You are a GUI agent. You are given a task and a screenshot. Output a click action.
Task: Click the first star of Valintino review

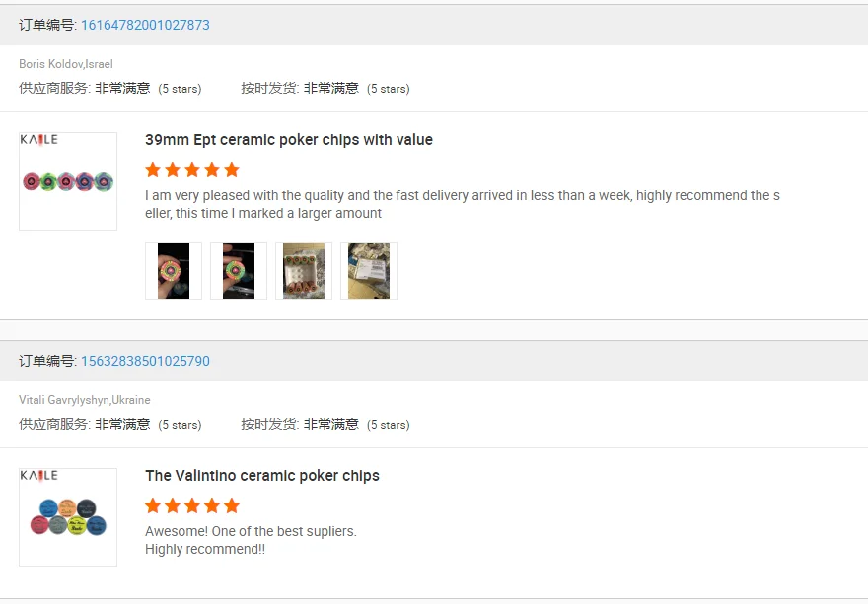[x=153, y=505]
